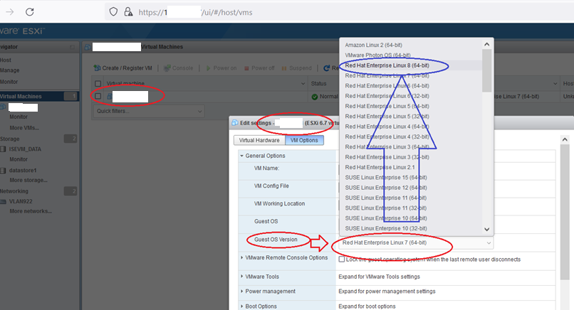This screenshot has width=574, height=310.
Task: Open Monitor under Host
Action: tap(9, 82)
